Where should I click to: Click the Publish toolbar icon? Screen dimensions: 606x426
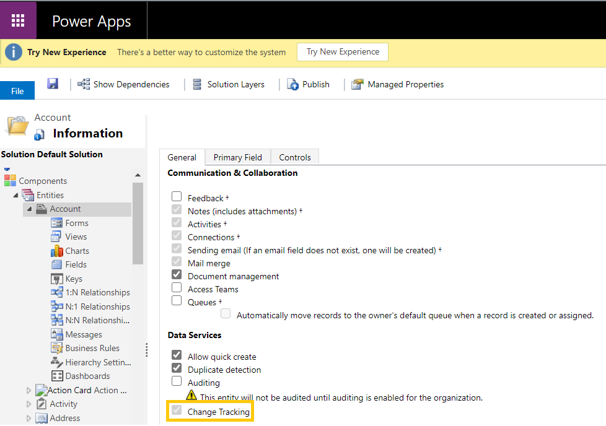293,84
